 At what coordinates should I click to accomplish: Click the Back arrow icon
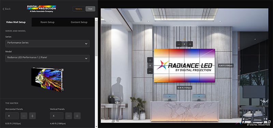(3, 9)
